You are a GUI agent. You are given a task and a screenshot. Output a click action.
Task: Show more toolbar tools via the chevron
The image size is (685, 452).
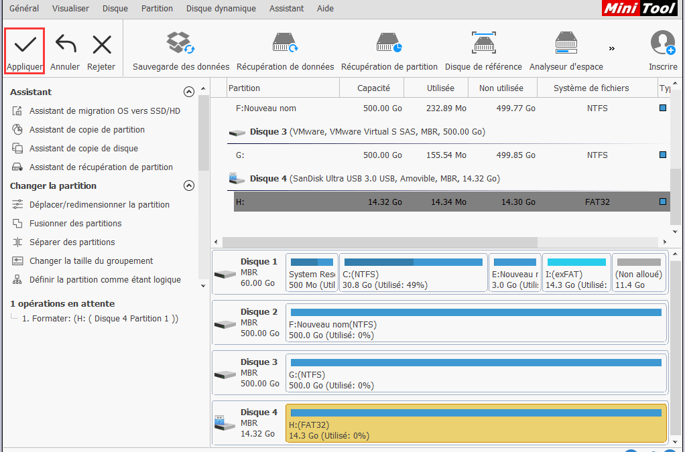tap(611, 47)
